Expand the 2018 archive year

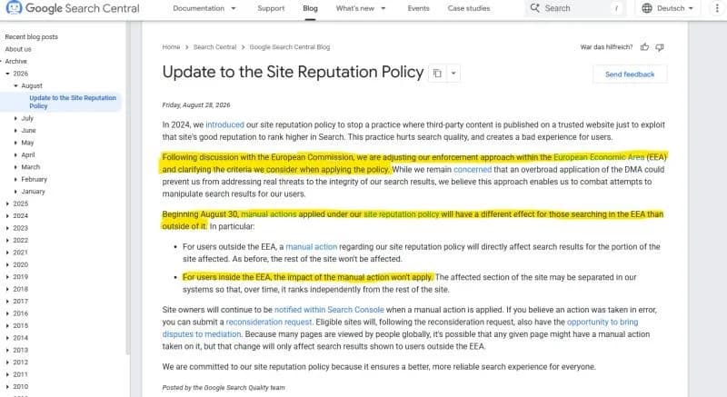[7, 289]
